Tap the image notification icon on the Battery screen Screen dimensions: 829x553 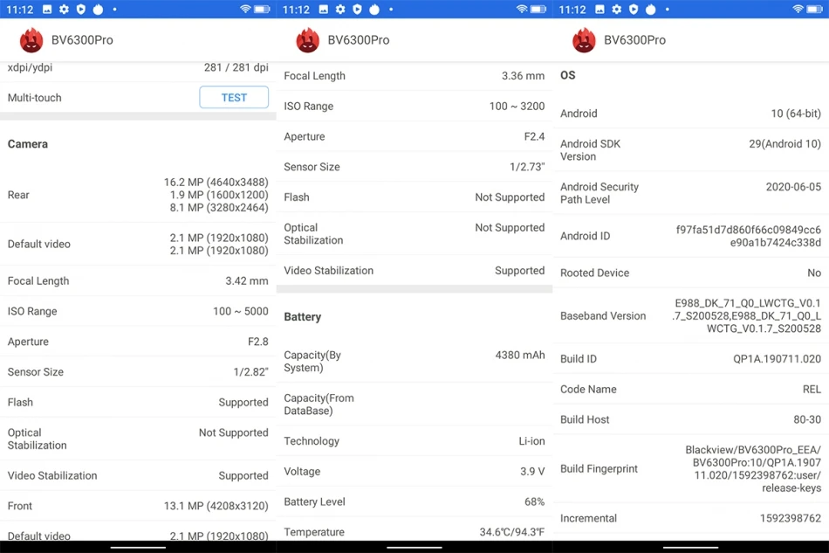pos(324,9)
